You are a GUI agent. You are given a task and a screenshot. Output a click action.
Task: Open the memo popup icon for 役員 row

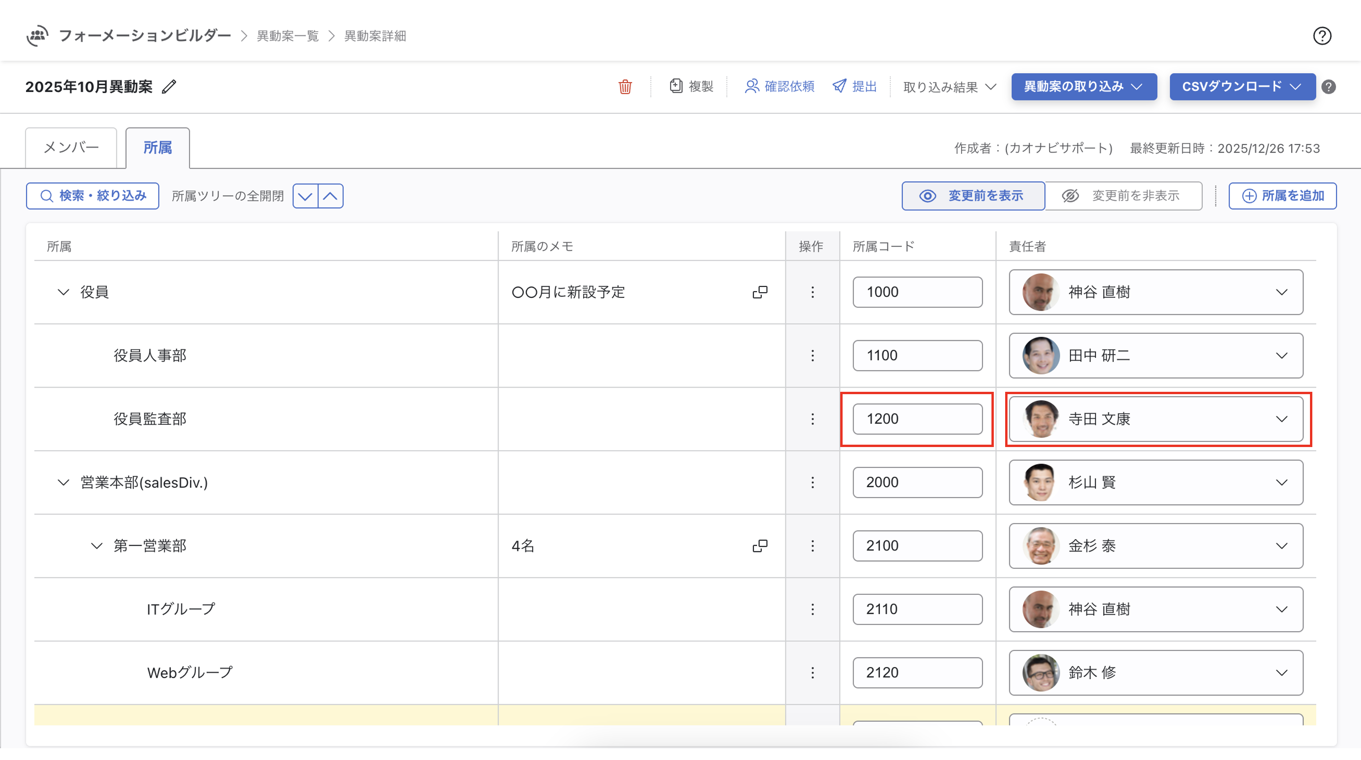tap(760, 292)
